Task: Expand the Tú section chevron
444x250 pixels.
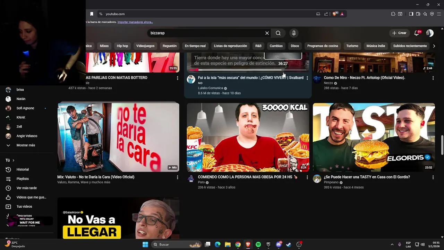Action: (x=14, y=160)
